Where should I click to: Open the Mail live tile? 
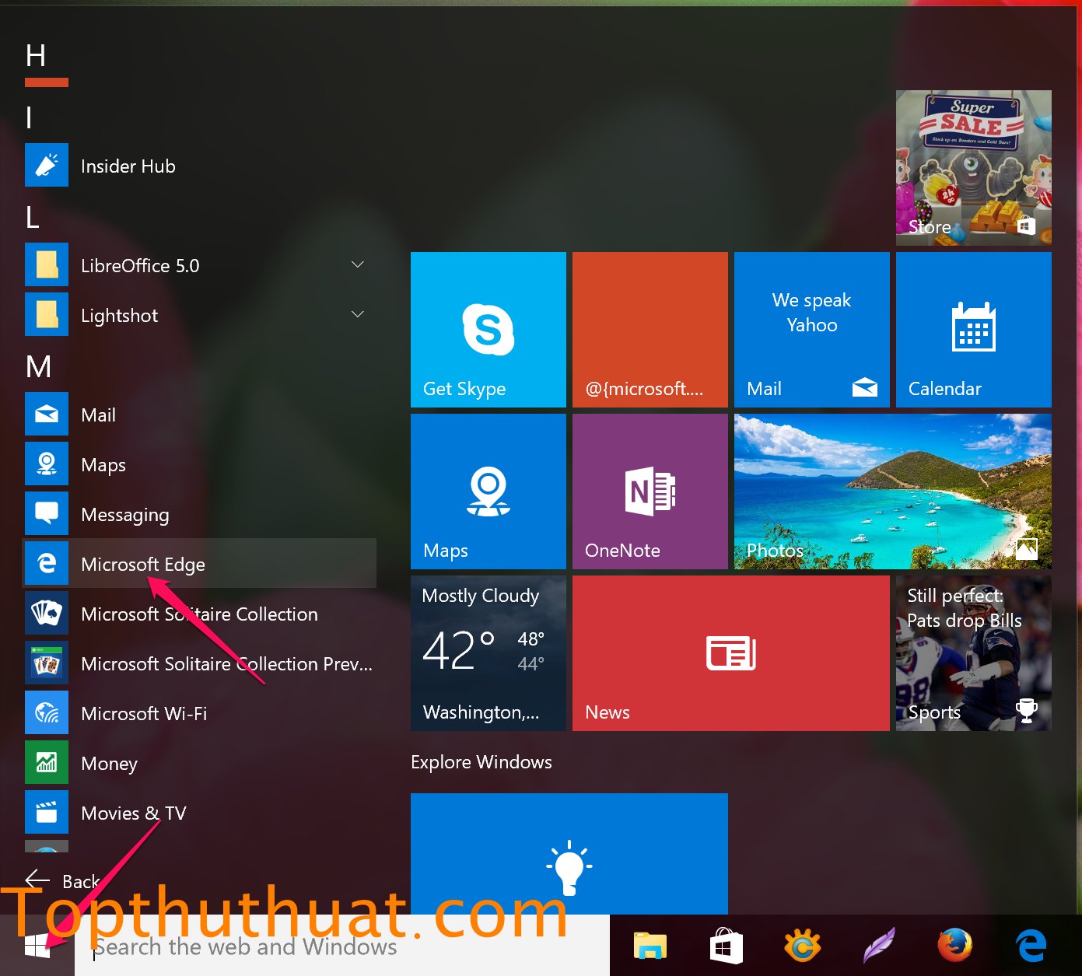[812, 330]
